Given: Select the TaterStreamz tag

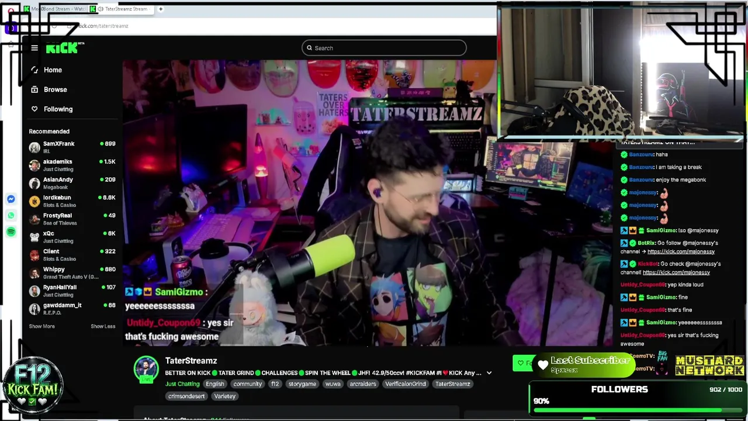Looking at the screenshot, I should tap(452, 384).
